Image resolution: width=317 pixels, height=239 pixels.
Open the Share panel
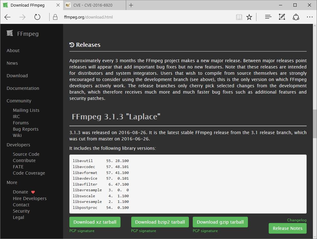296,17
